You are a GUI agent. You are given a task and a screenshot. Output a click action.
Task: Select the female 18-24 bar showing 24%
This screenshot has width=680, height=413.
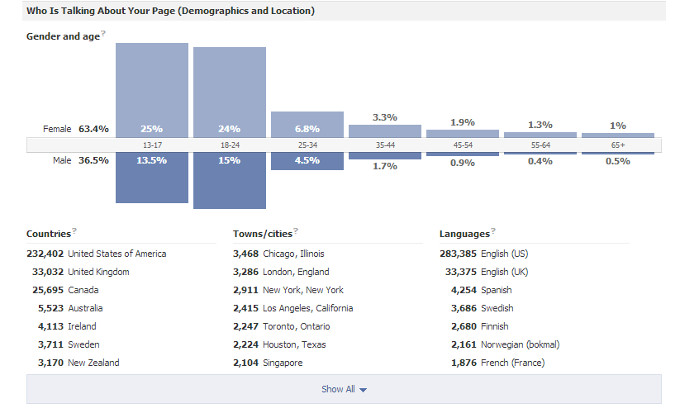(229, 91)
